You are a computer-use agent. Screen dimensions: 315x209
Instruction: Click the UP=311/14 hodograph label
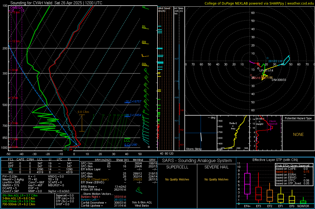(x=266, y=70)
